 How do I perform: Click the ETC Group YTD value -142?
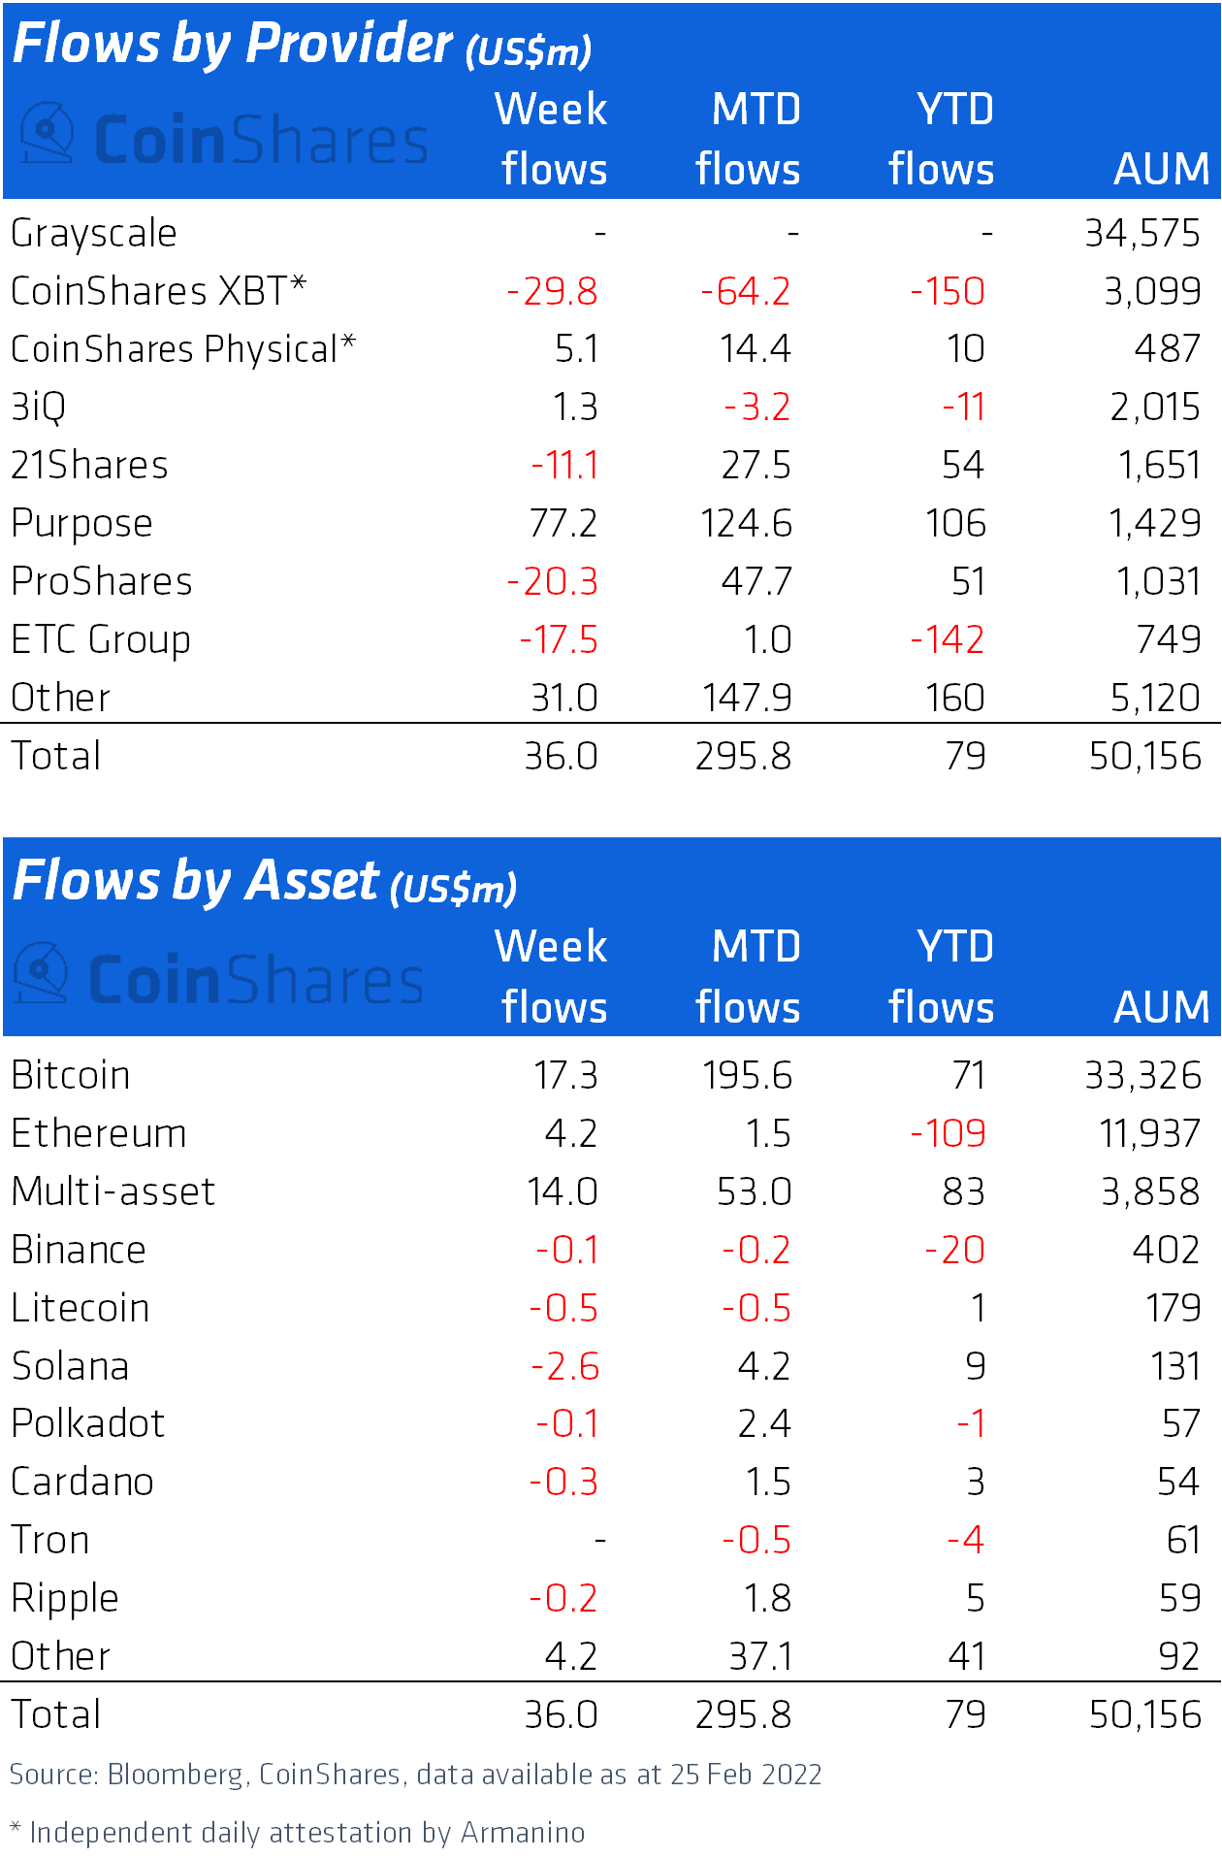(x=948, y=640)
